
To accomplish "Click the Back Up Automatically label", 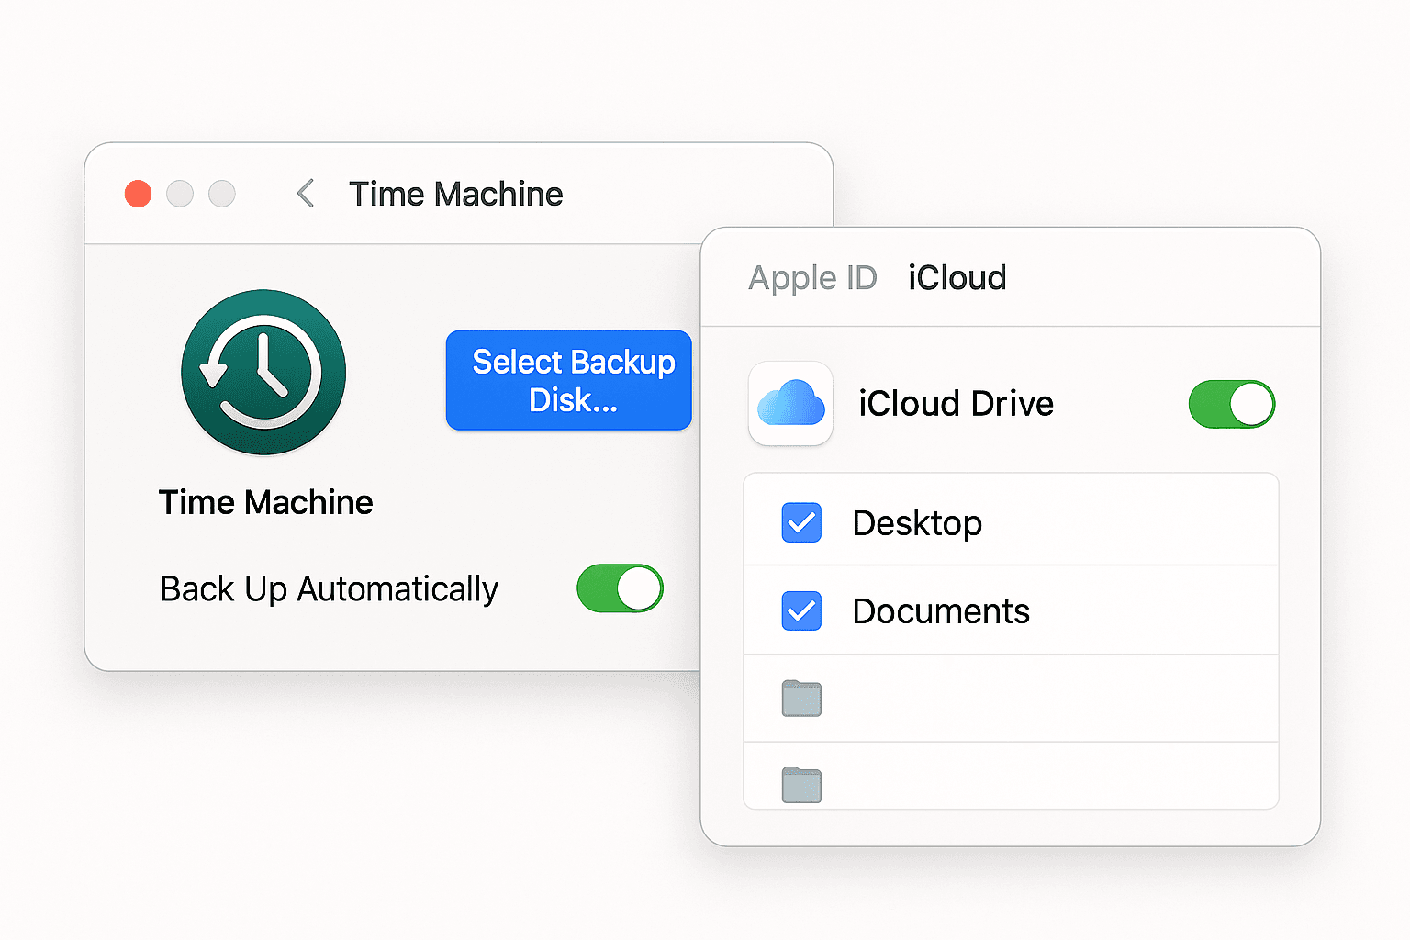I will [330, 589].
